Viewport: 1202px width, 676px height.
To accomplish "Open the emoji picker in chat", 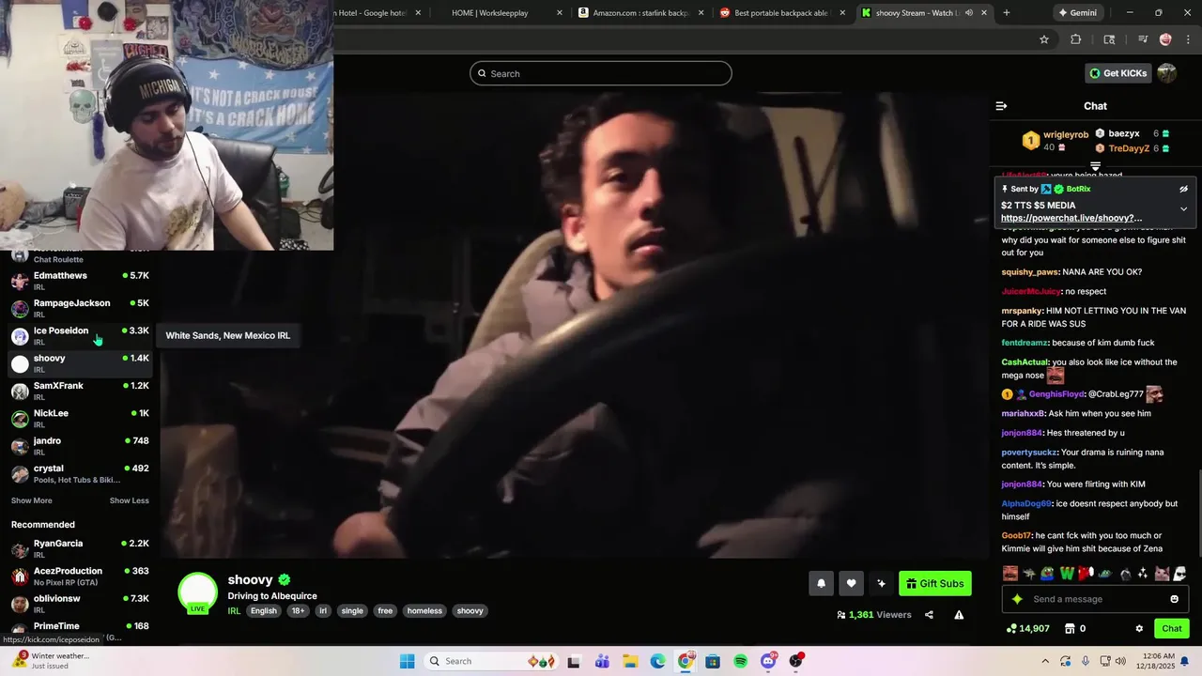I will 1174,599.
